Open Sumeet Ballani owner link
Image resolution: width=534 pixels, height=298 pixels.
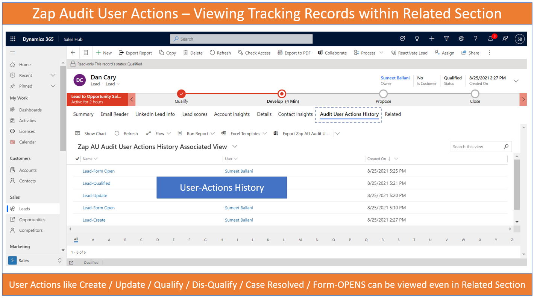point(395,78)
